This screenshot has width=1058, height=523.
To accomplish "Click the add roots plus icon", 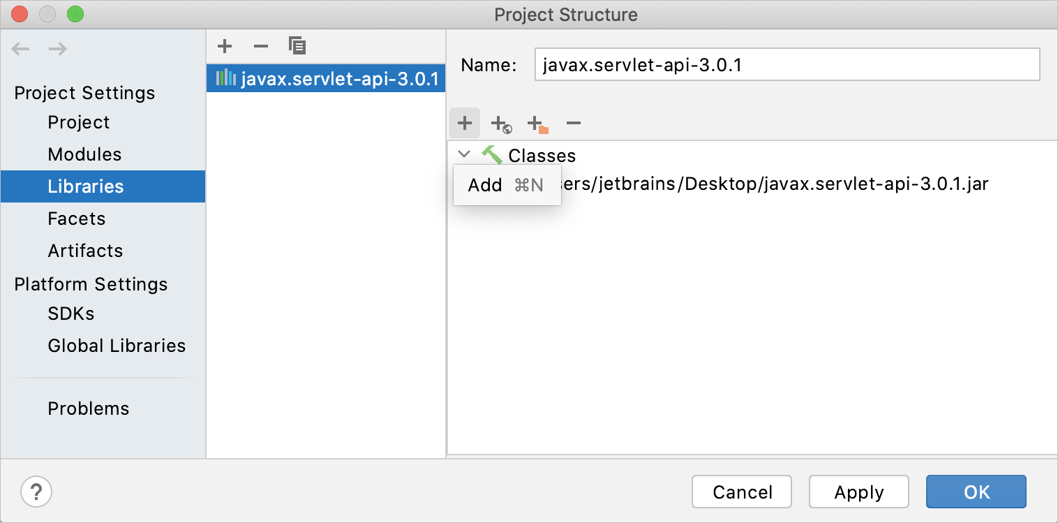I will pos(465,124).
